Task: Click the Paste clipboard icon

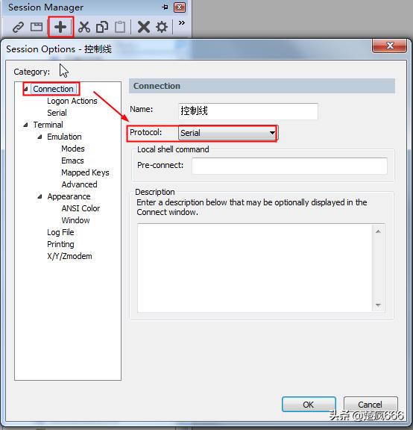Action: click(x=120, y=27)
